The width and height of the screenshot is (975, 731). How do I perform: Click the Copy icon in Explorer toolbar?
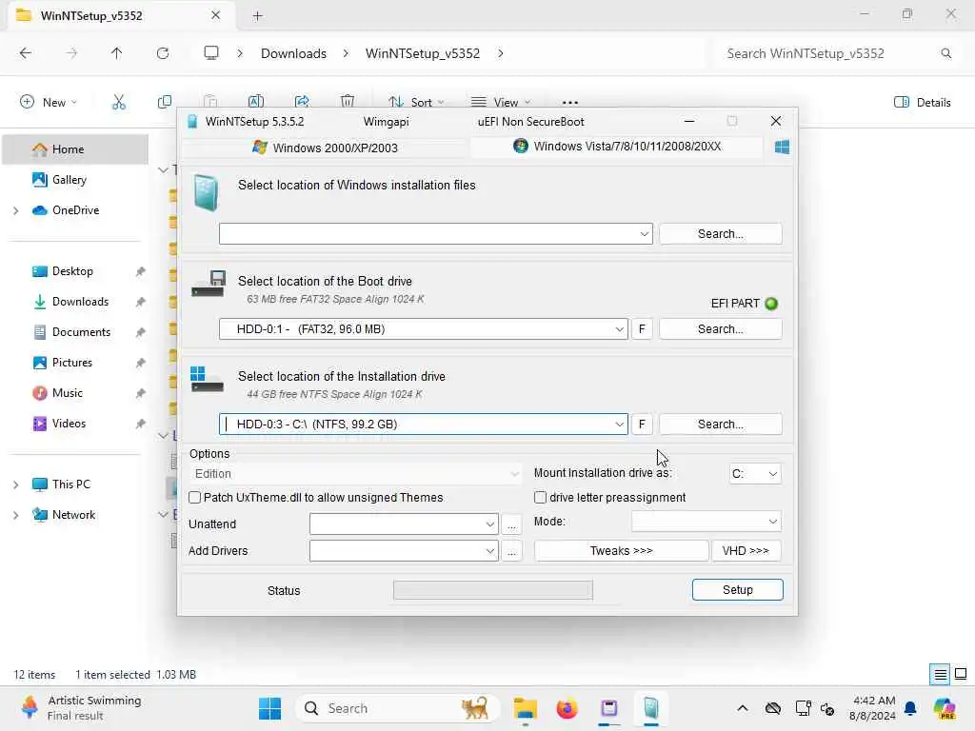tap(165, 102)
